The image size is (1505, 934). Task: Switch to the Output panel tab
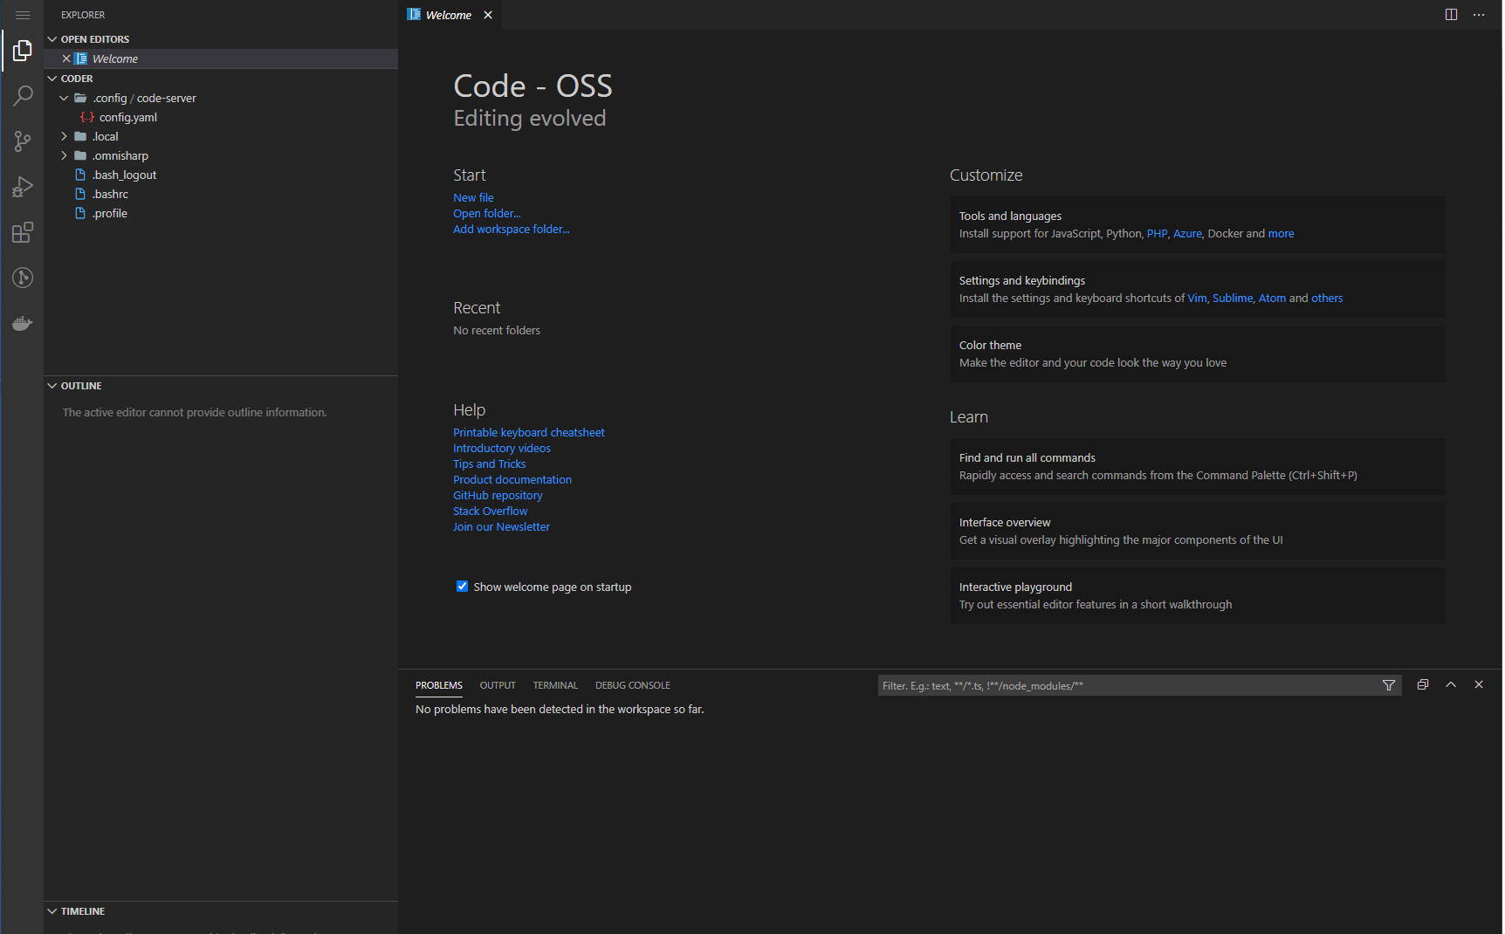pyautogui.click(x=498, y=685)
